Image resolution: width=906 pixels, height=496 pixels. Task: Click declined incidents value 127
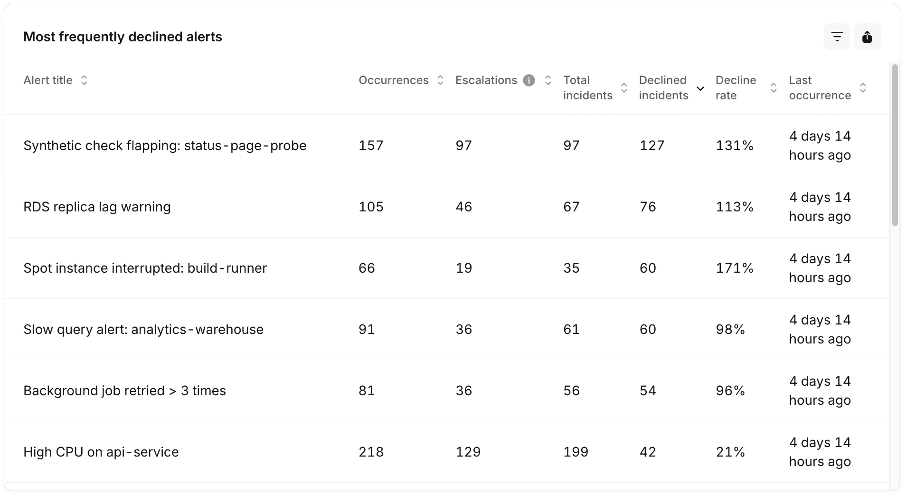[x=652, y=145]
